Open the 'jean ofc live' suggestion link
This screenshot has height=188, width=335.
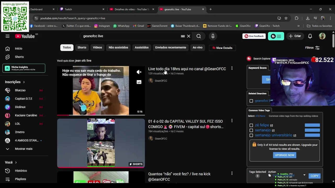(x=83, y=61)
